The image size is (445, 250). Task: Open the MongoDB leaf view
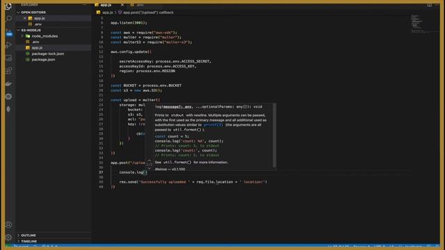click(8, 109)
